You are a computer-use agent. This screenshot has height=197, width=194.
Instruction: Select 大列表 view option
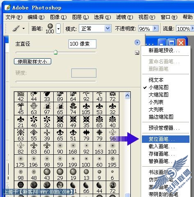pyautogui.click(x=166, y=110)
